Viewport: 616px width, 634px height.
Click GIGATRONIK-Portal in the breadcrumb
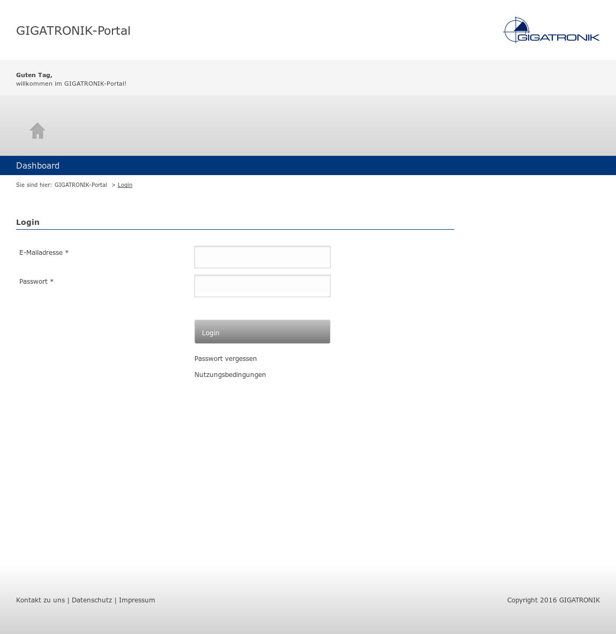[81, 185]
